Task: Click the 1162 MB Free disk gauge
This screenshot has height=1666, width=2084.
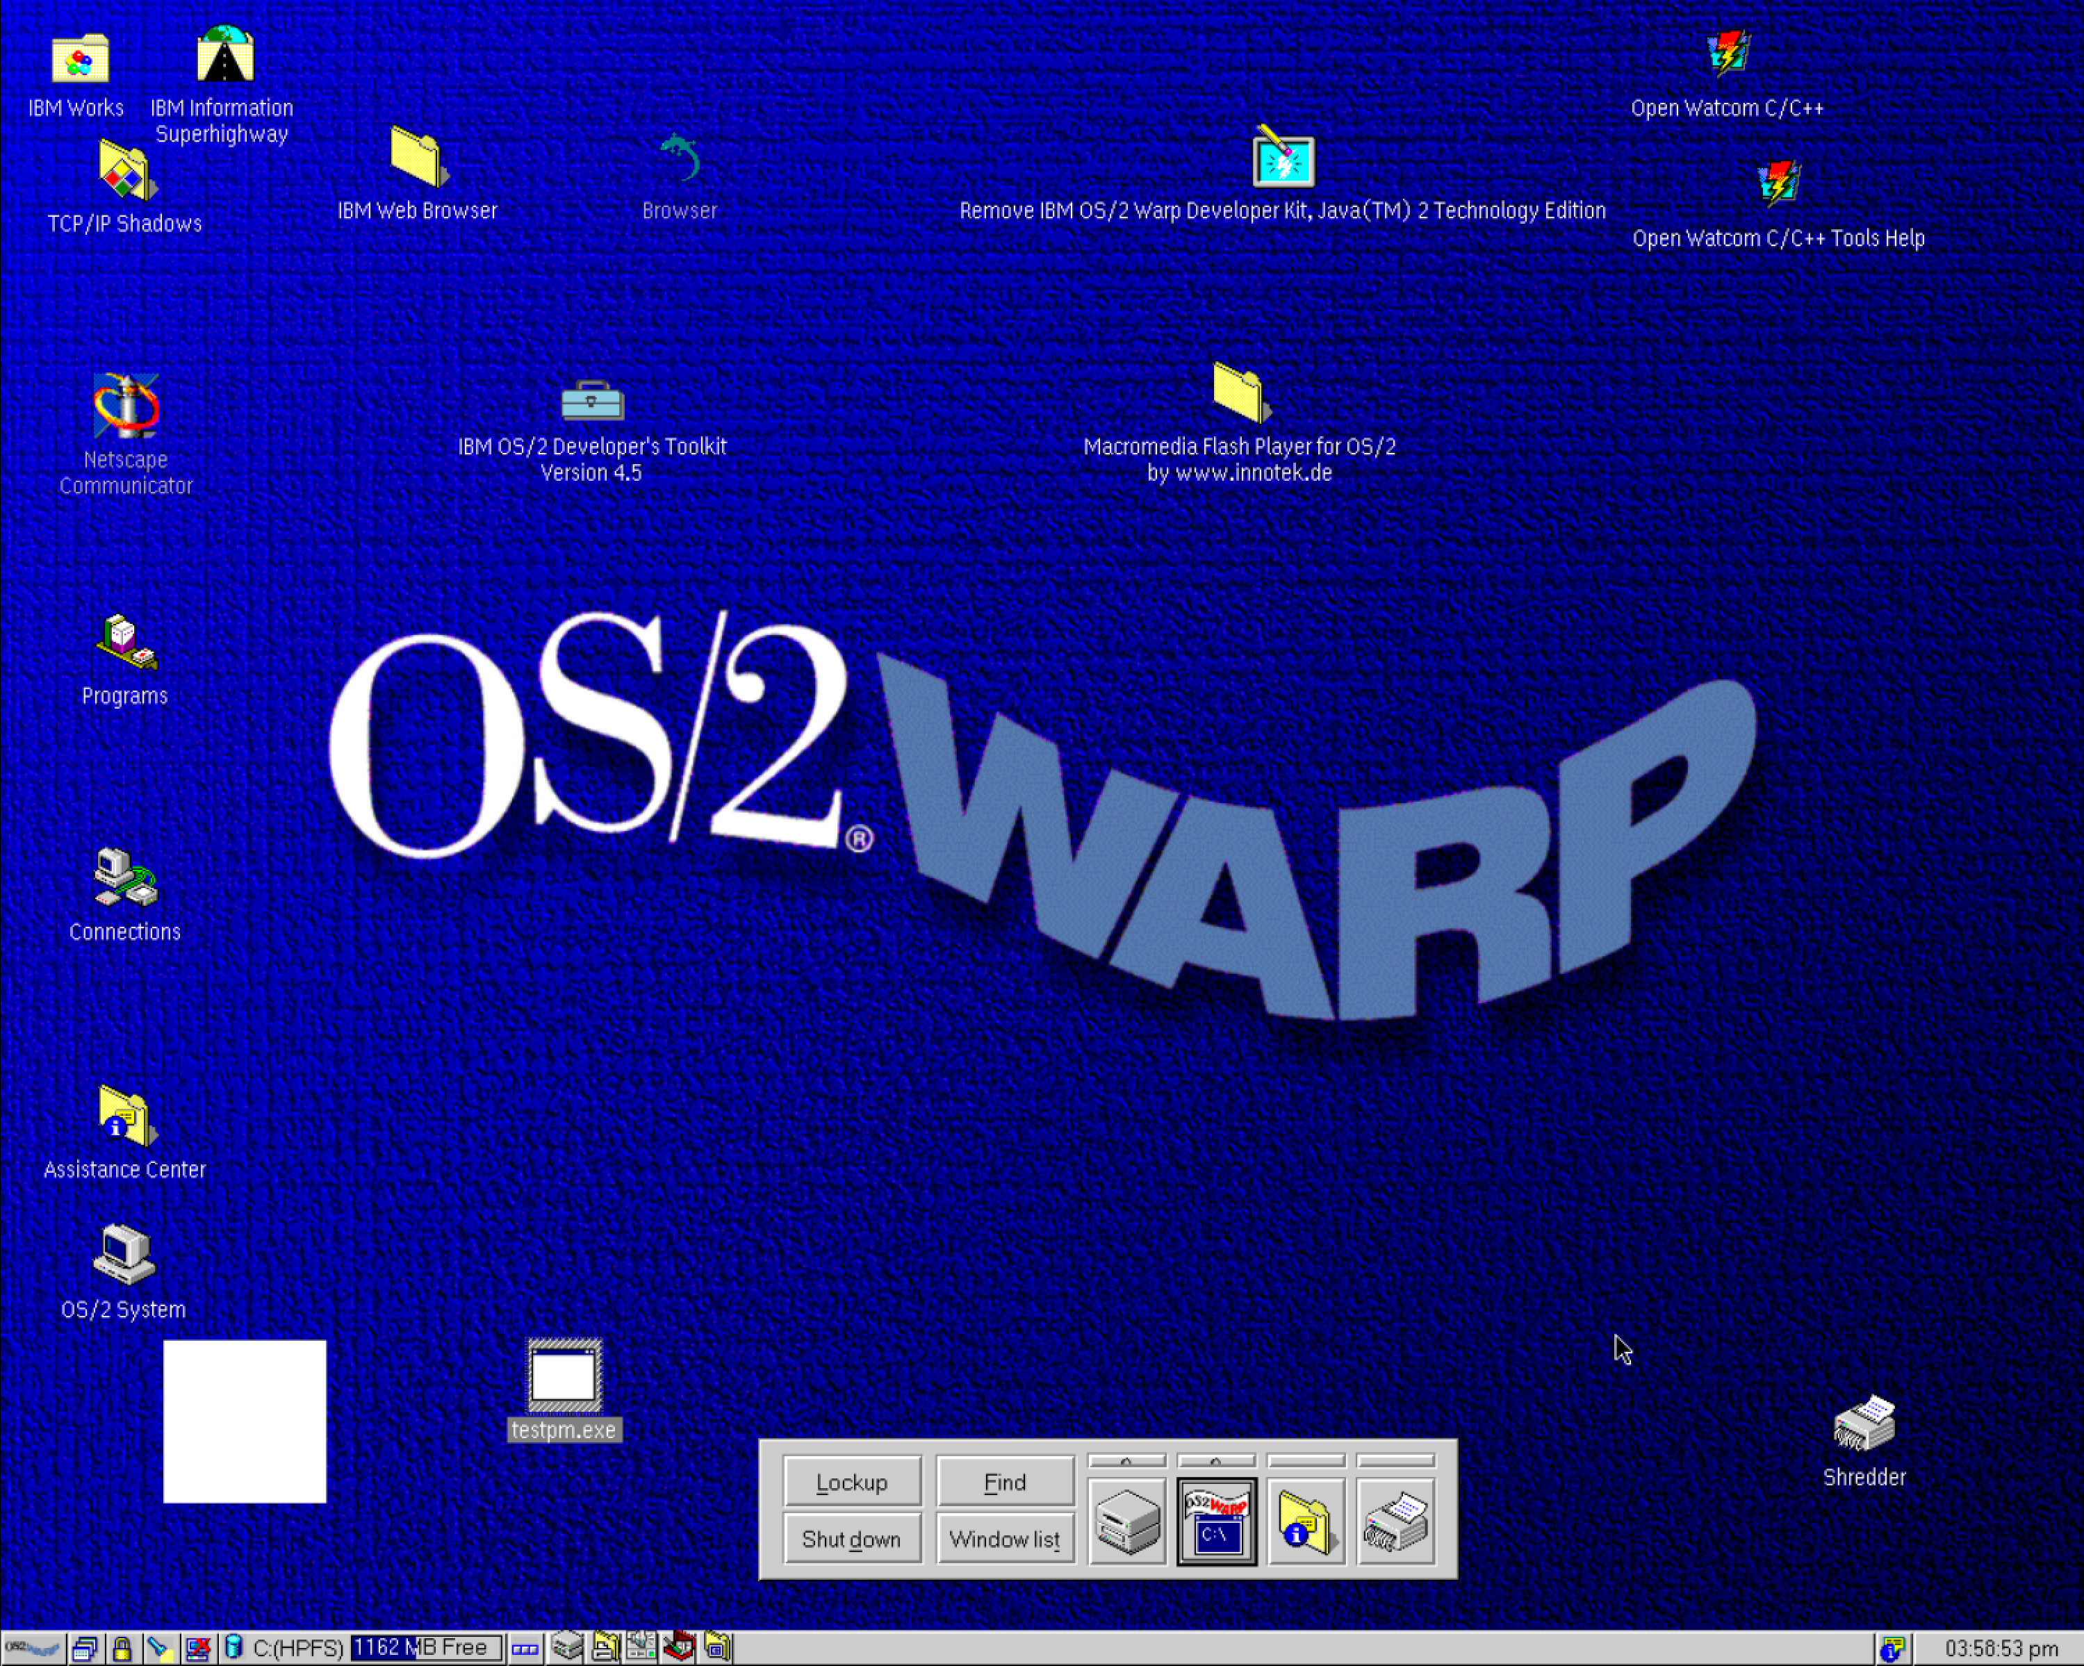Action: [426, 1648]
